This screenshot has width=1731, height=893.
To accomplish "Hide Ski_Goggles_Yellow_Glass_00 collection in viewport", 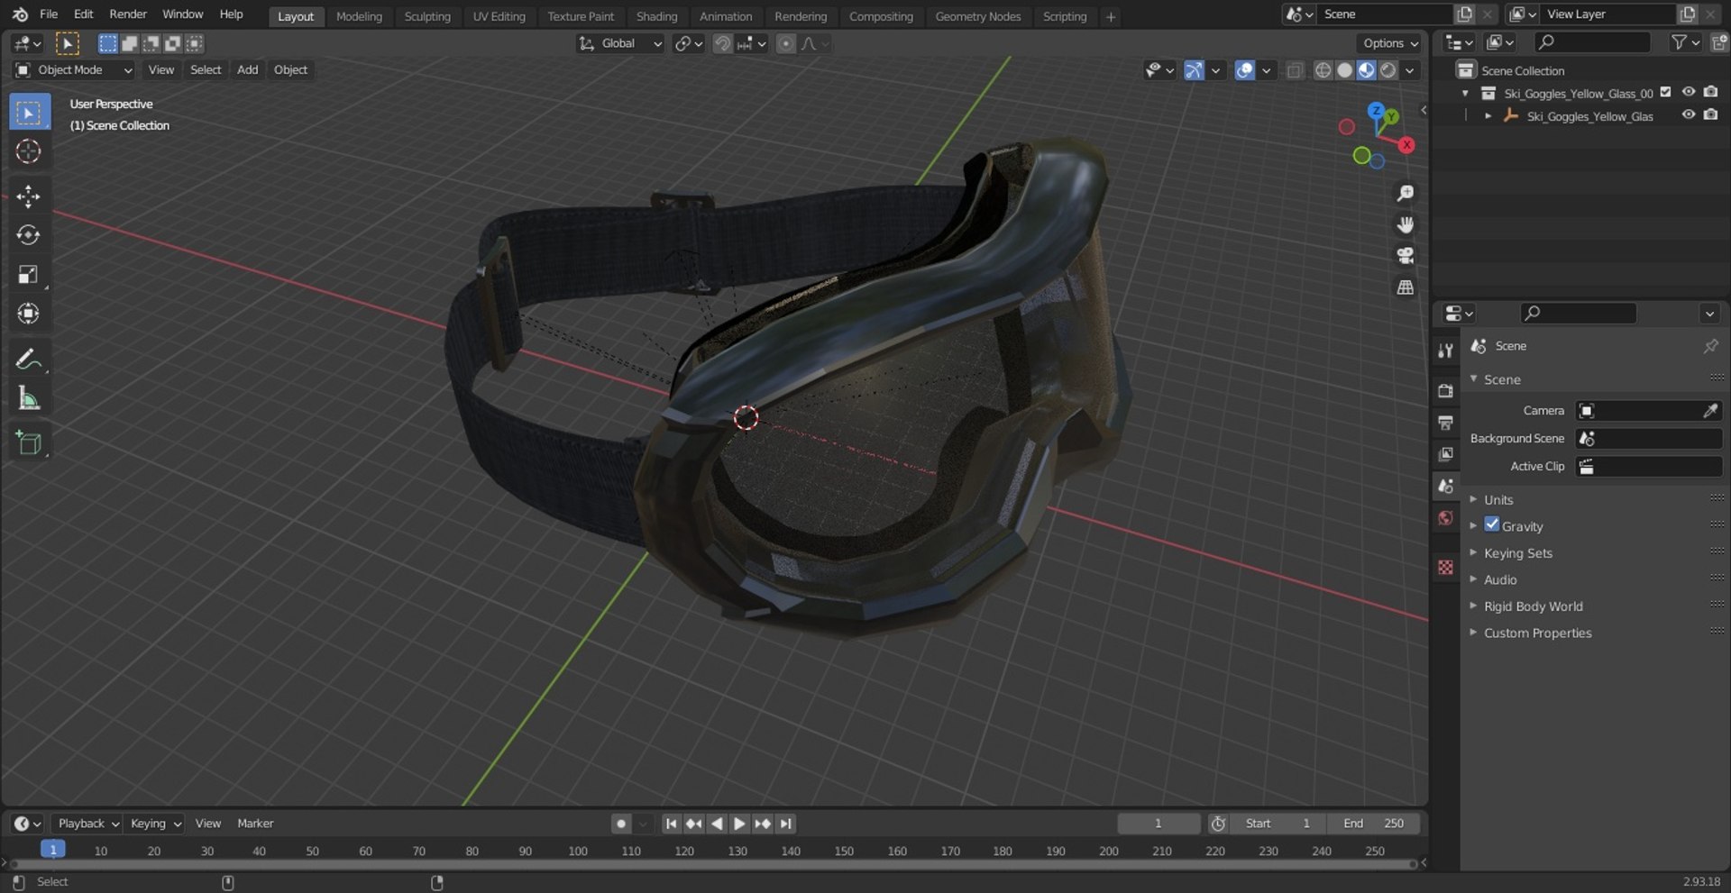I will pos(1689,93).
